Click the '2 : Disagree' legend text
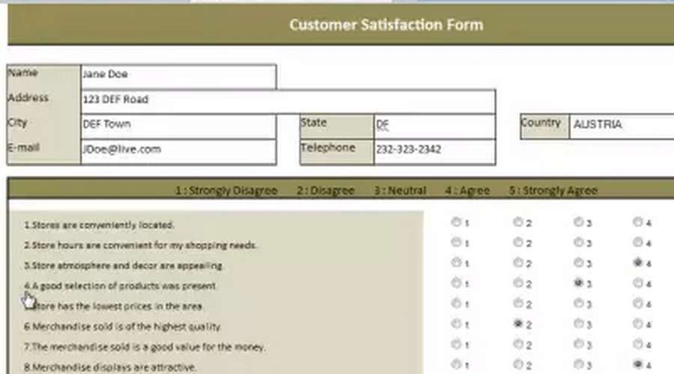674x374 pixels. [x=326, y=190]
